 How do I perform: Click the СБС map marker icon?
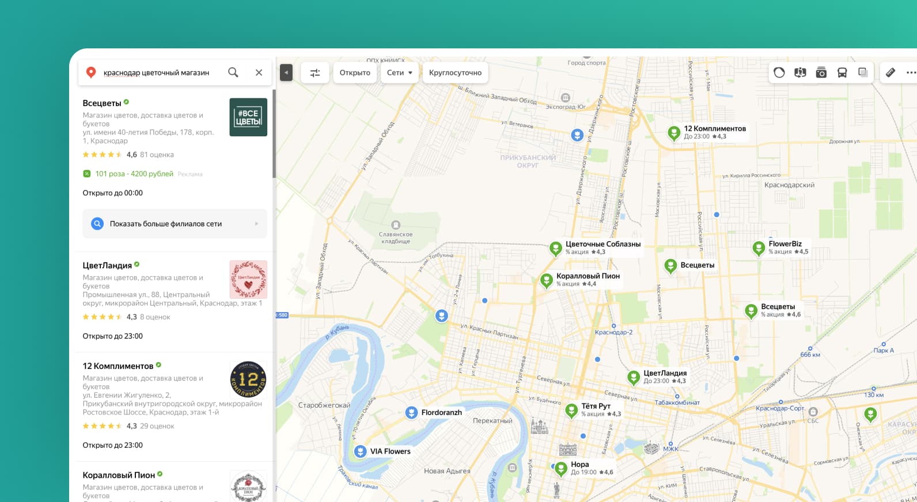(x=813, y=412)
